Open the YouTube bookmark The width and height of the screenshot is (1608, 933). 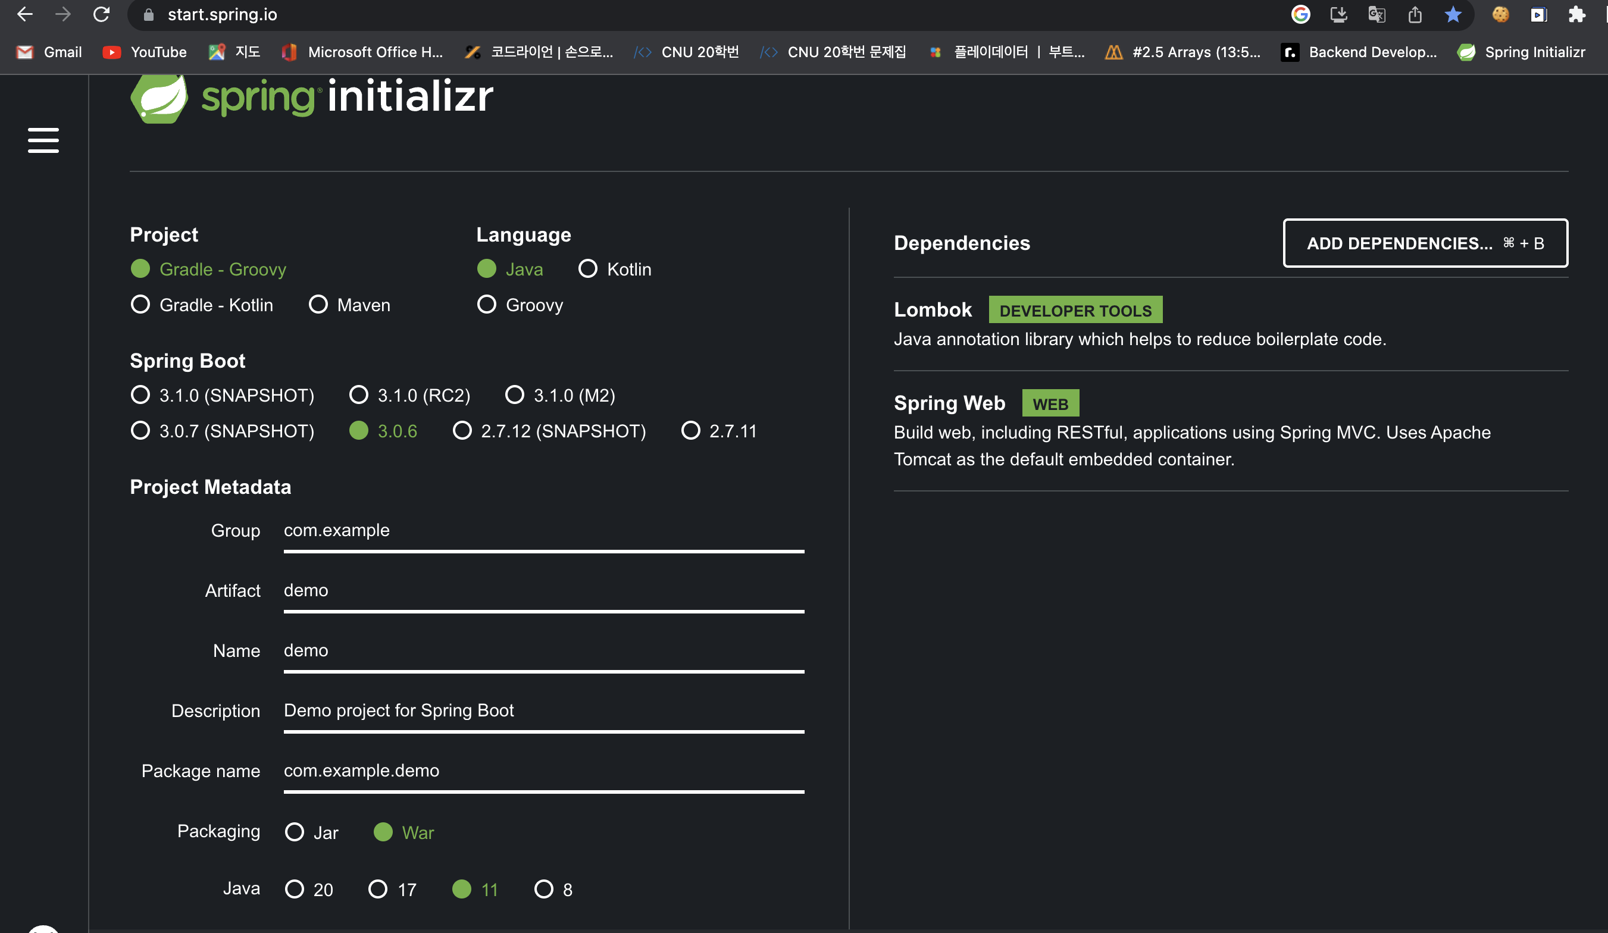point(145,52)
